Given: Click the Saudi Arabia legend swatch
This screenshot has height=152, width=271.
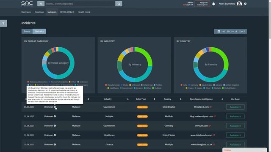Looking at the screenshot, I should (200, 85).
